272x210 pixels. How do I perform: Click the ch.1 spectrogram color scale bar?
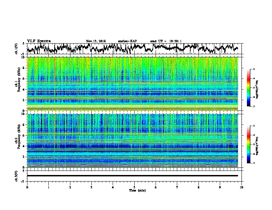pos(248,88)
